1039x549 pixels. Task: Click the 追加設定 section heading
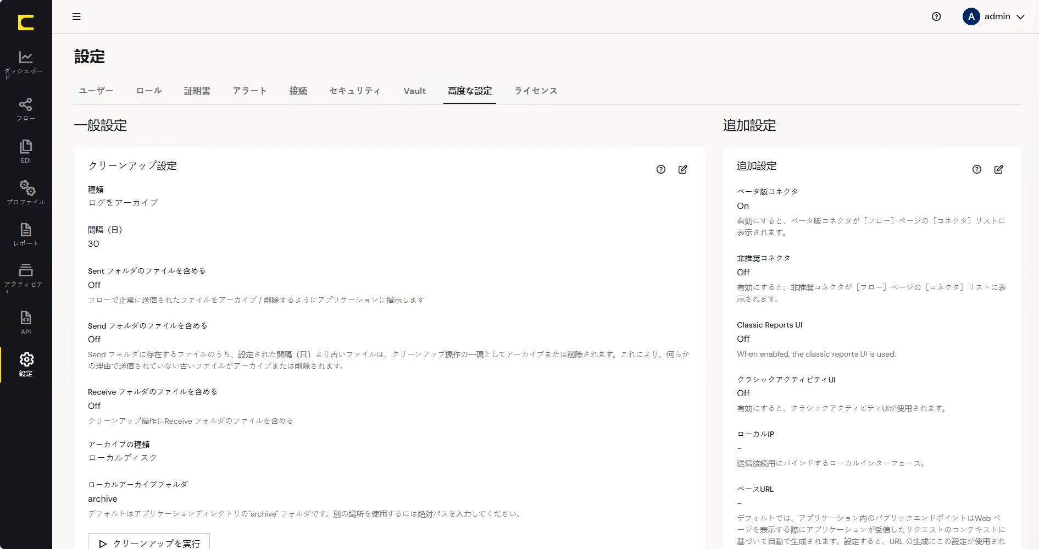749,125
